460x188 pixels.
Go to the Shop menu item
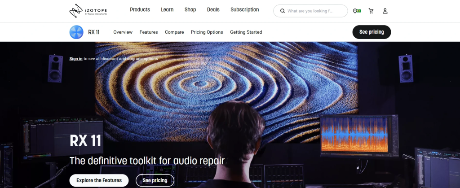pyautogui.click(x=190, y=9)
